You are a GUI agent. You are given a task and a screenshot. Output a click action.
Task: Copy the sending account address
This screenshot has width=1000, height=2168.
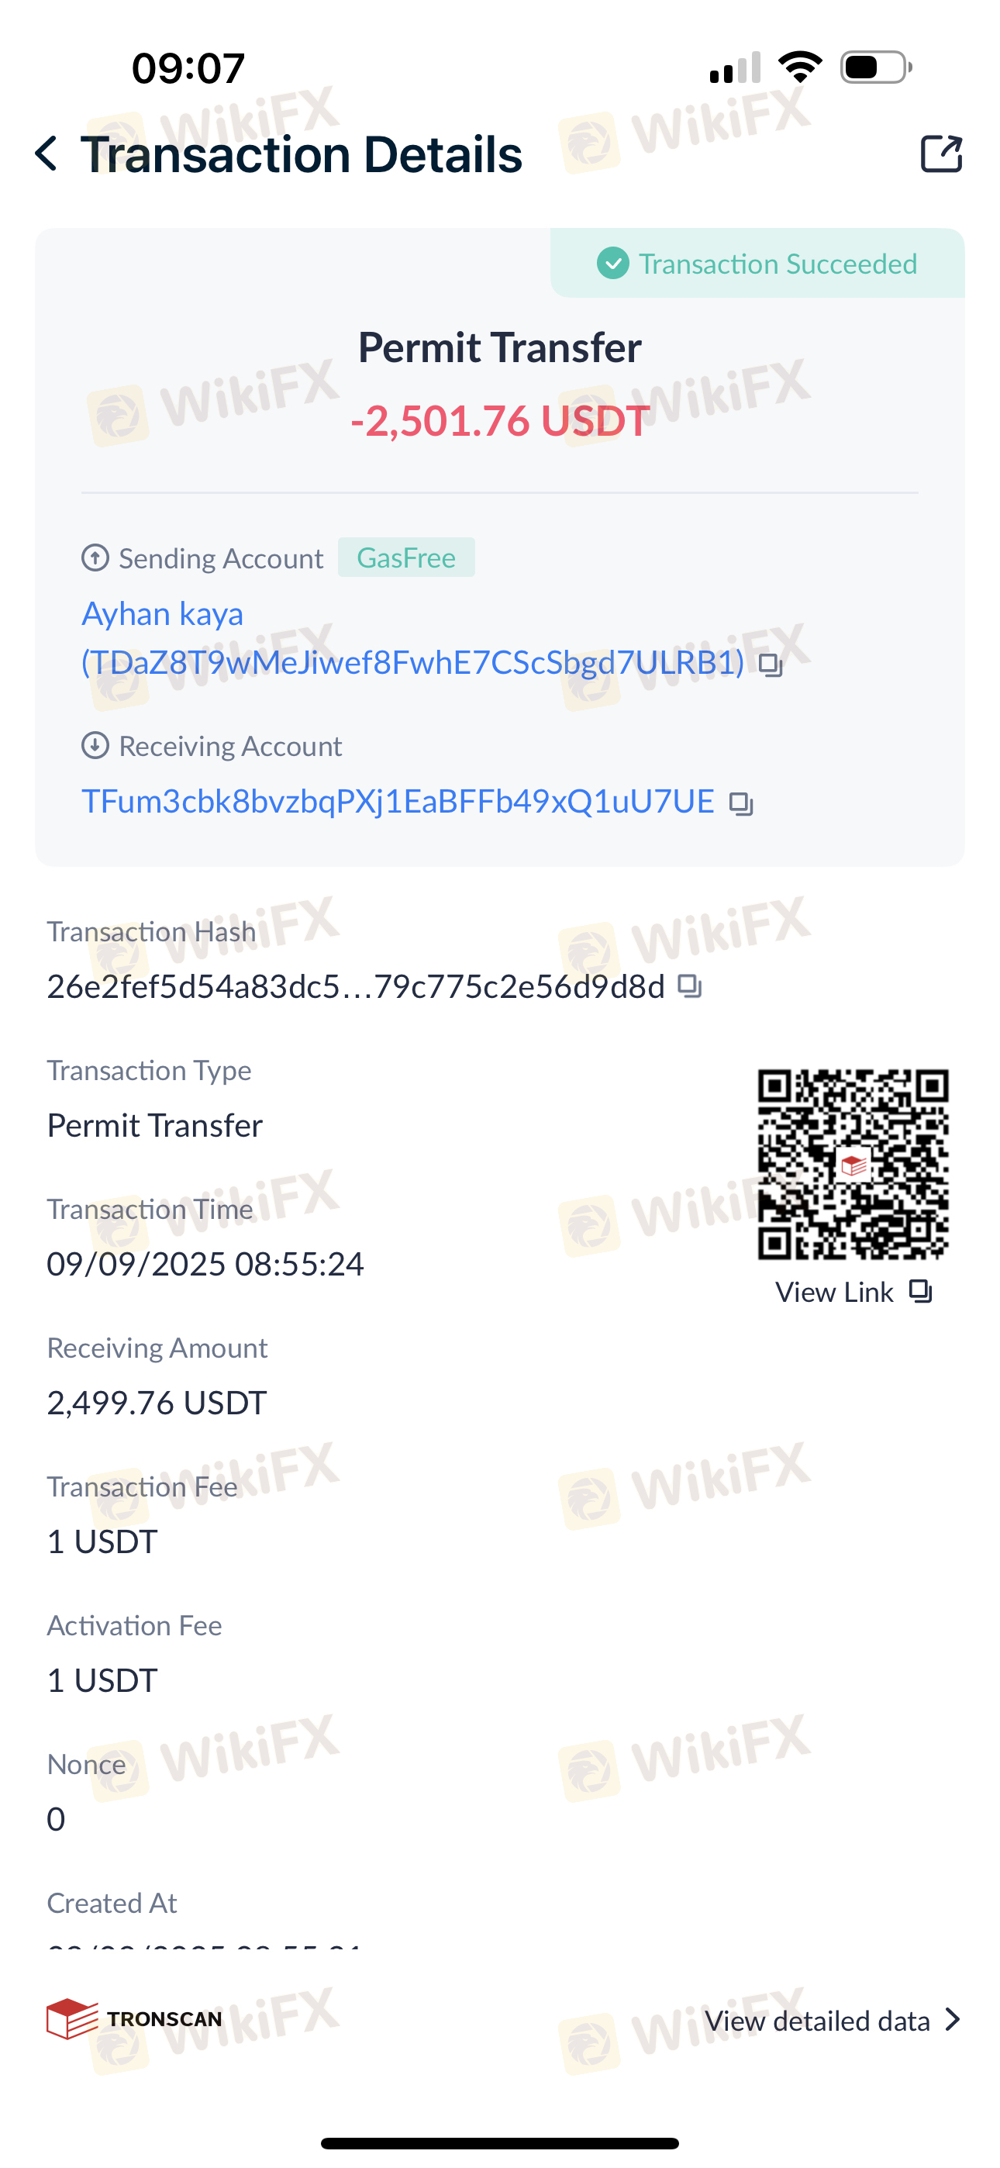click(x=771, y=665)
